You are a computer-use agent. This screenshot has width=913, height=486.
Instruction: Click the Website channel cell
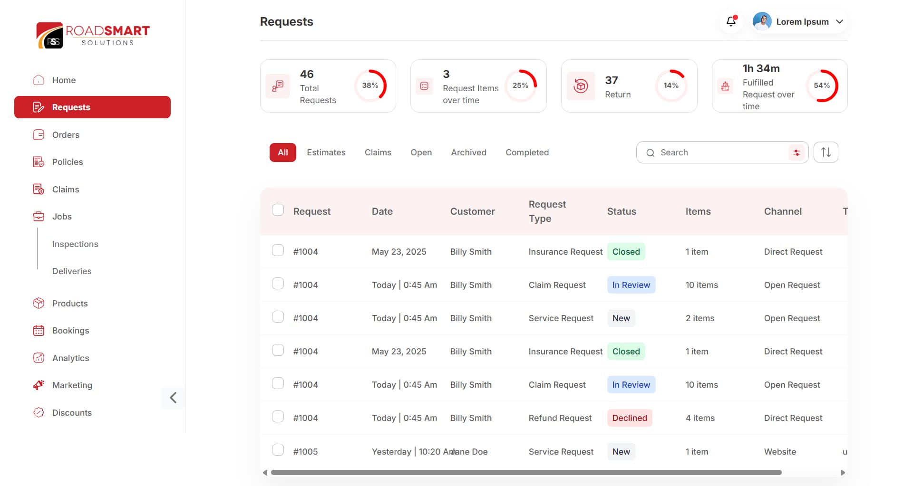780,452
